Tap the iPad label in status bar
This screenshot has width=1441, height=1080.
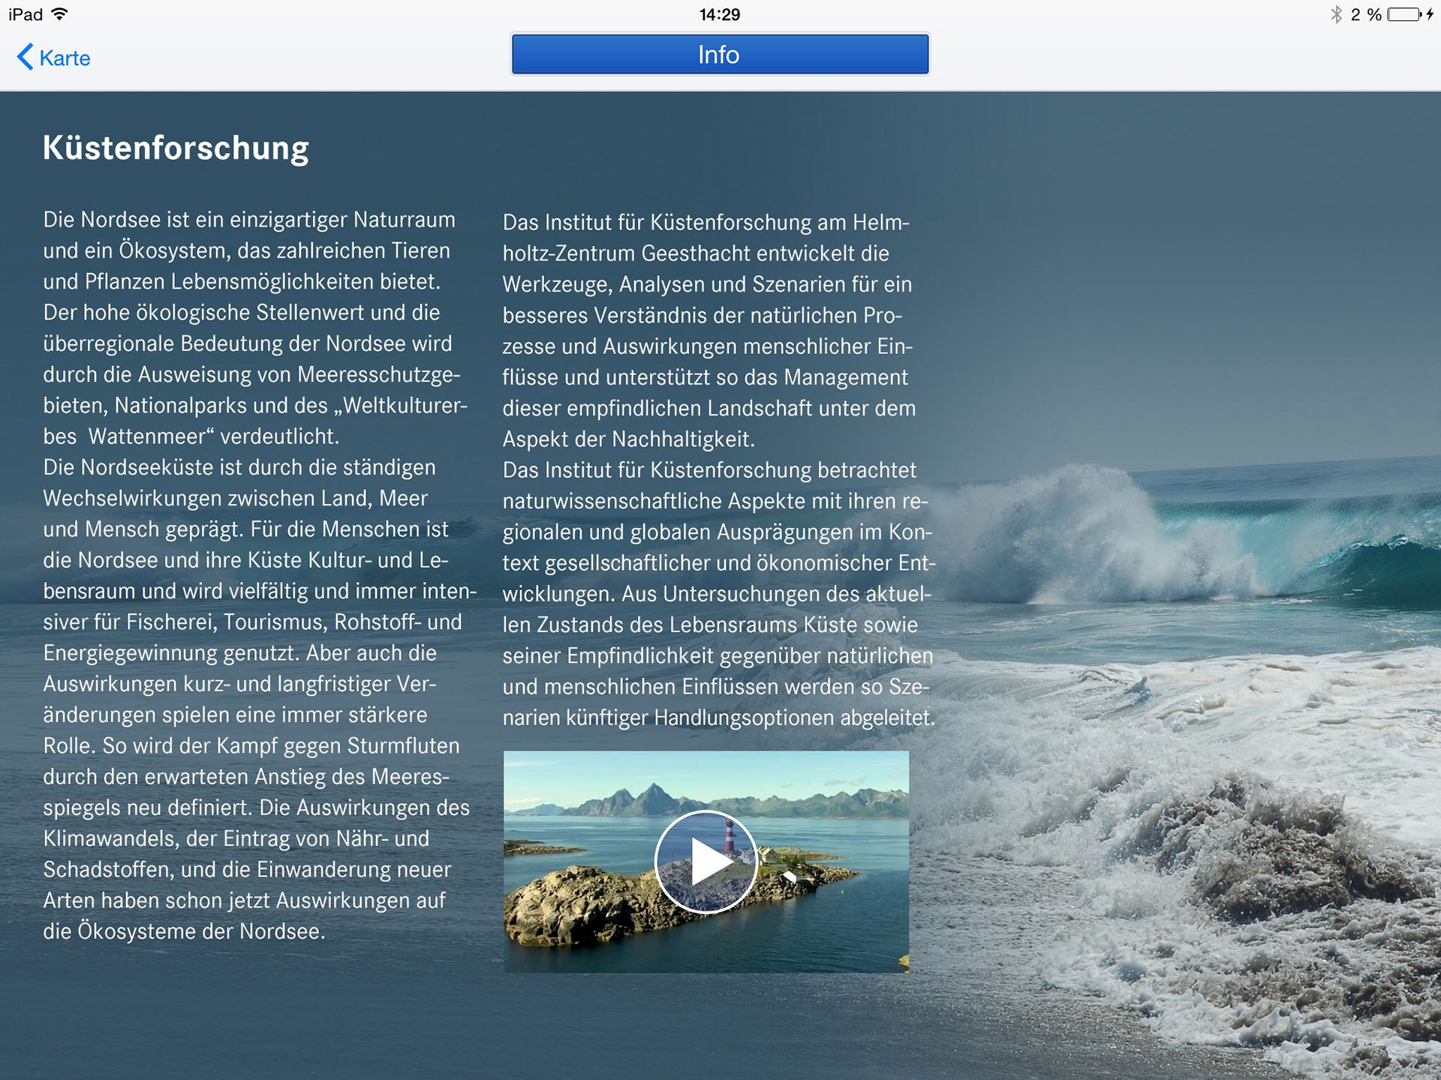coord(26,15)
